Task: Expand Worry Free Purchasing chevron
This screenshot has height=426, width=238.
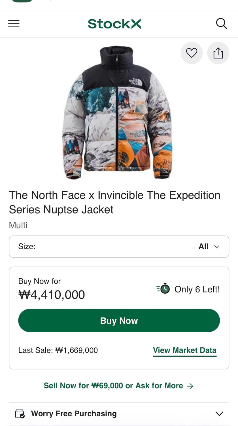Action: point(219,414)
